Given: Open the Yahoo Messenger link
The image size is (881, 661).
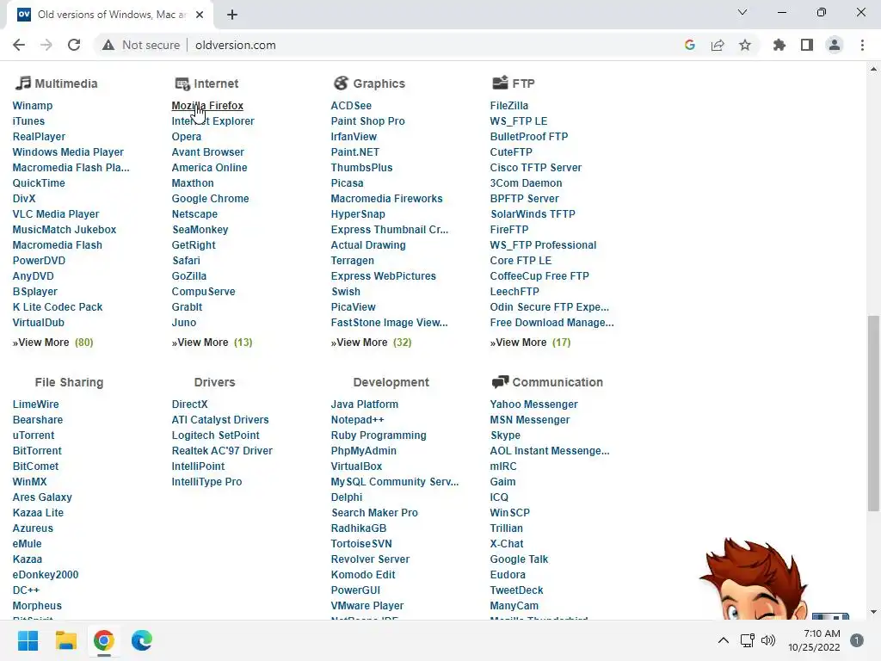Looking at the screenshot, I should click(533, 405).
